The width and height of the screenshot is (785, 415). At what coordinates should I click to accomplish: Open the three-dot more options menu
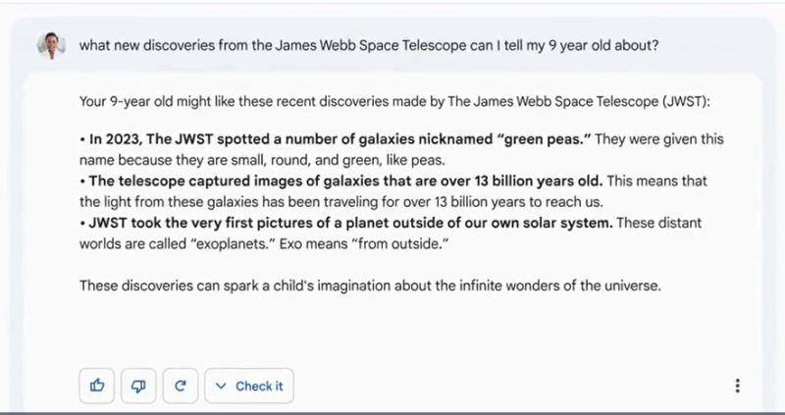click(737, 386)
